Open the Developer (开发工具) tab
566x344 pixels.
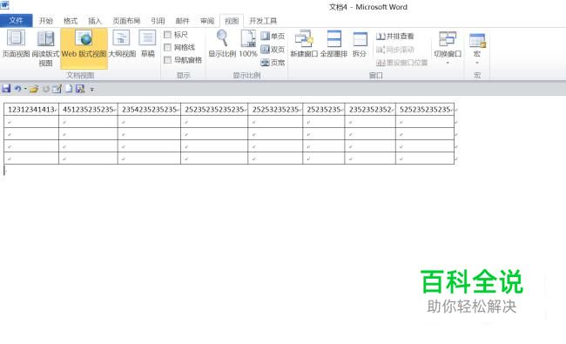pyautogui.click(x=263, y=21)
